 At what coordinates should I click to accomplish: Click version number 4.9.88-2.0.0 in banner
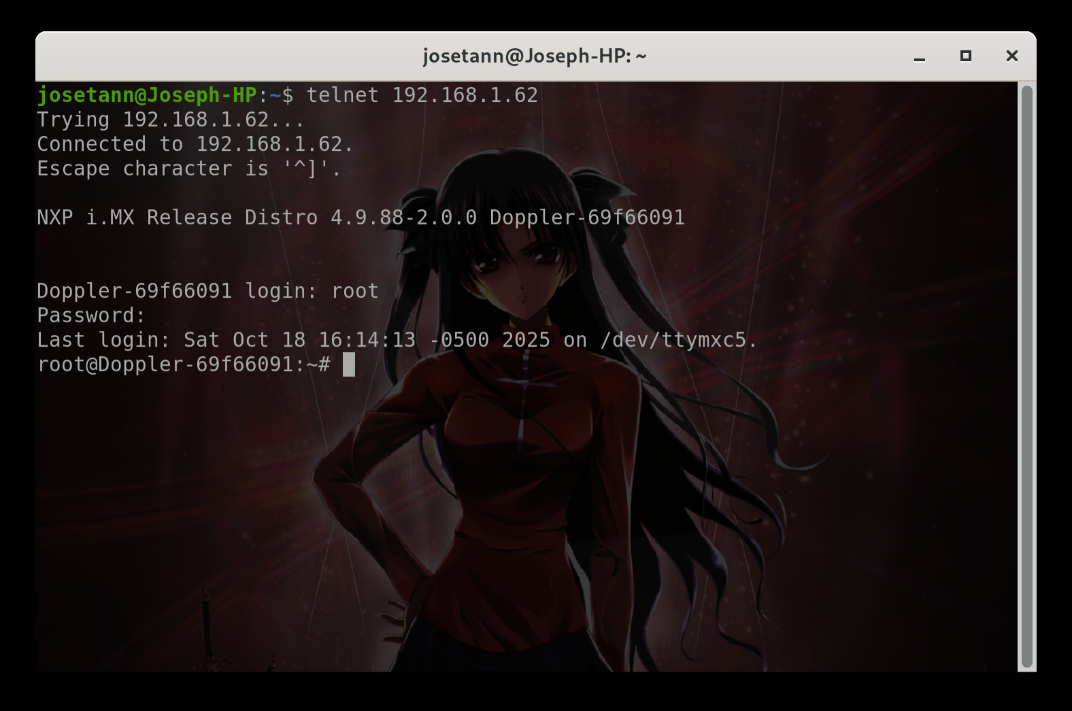pos(403,218)
